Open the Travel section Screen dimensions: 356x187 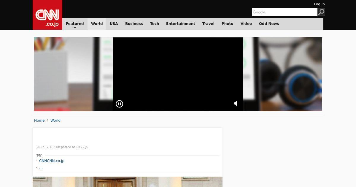(208, 24)
